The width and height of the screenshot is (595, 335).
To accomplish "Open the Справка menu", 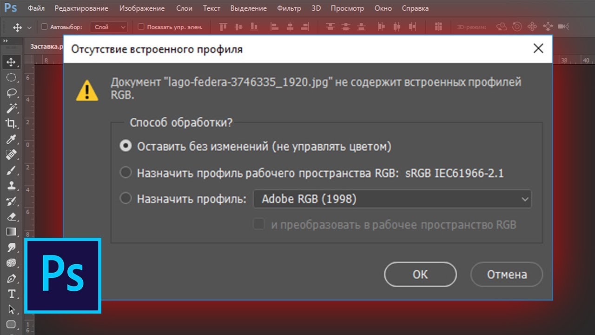I will point(415,8).
